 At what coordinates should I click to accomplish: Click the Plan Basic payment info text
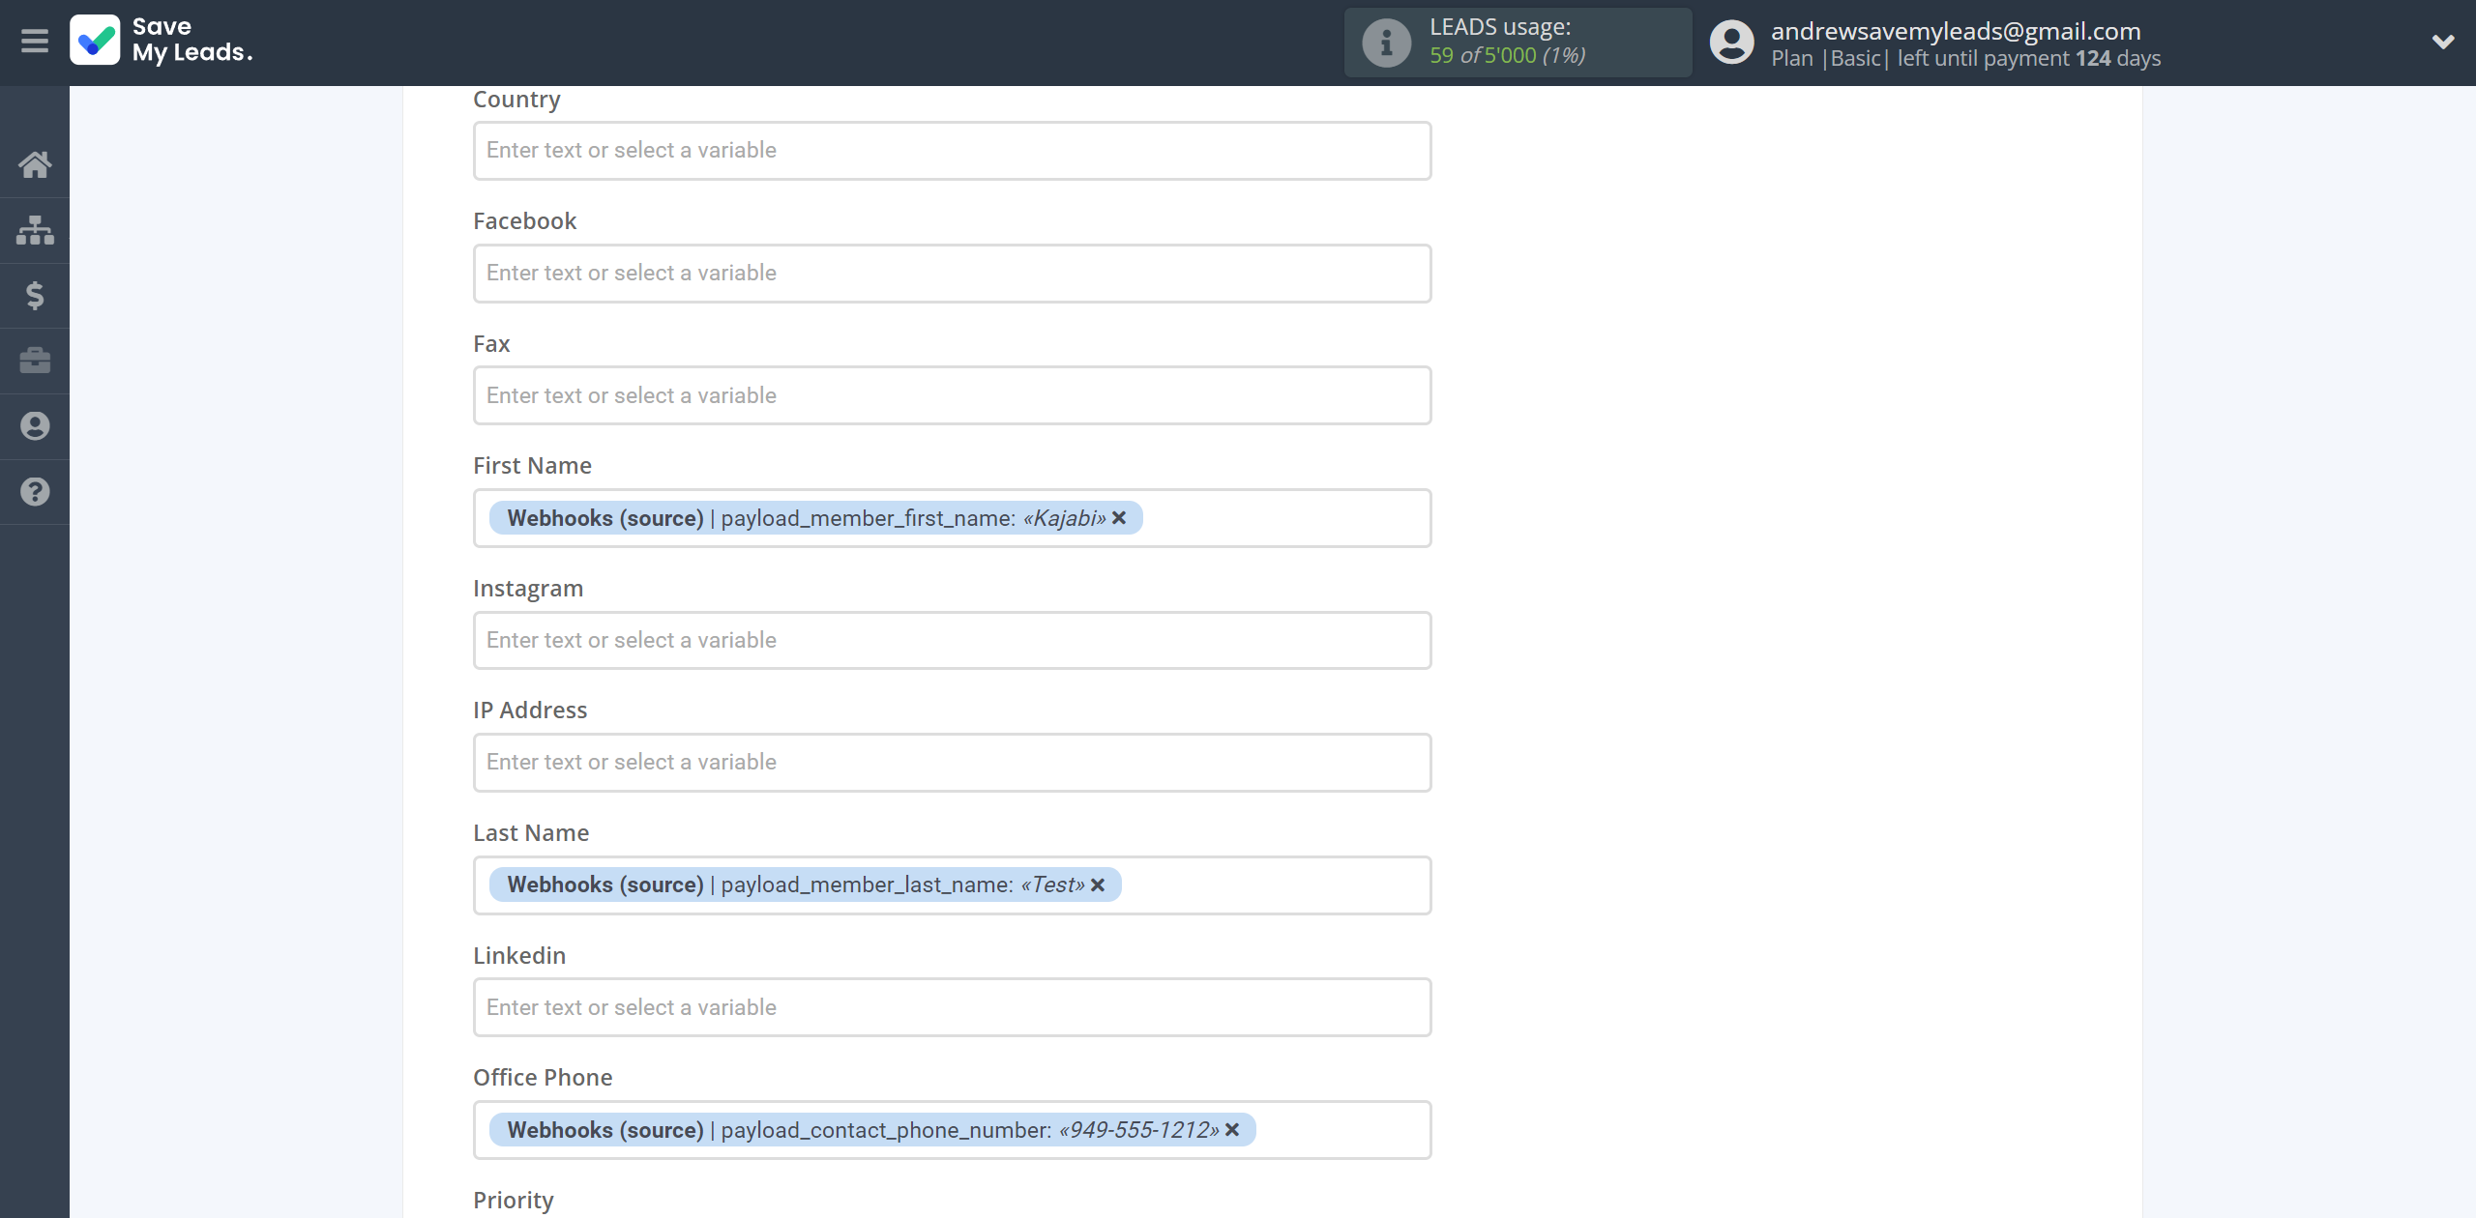tap(1965, 58)
